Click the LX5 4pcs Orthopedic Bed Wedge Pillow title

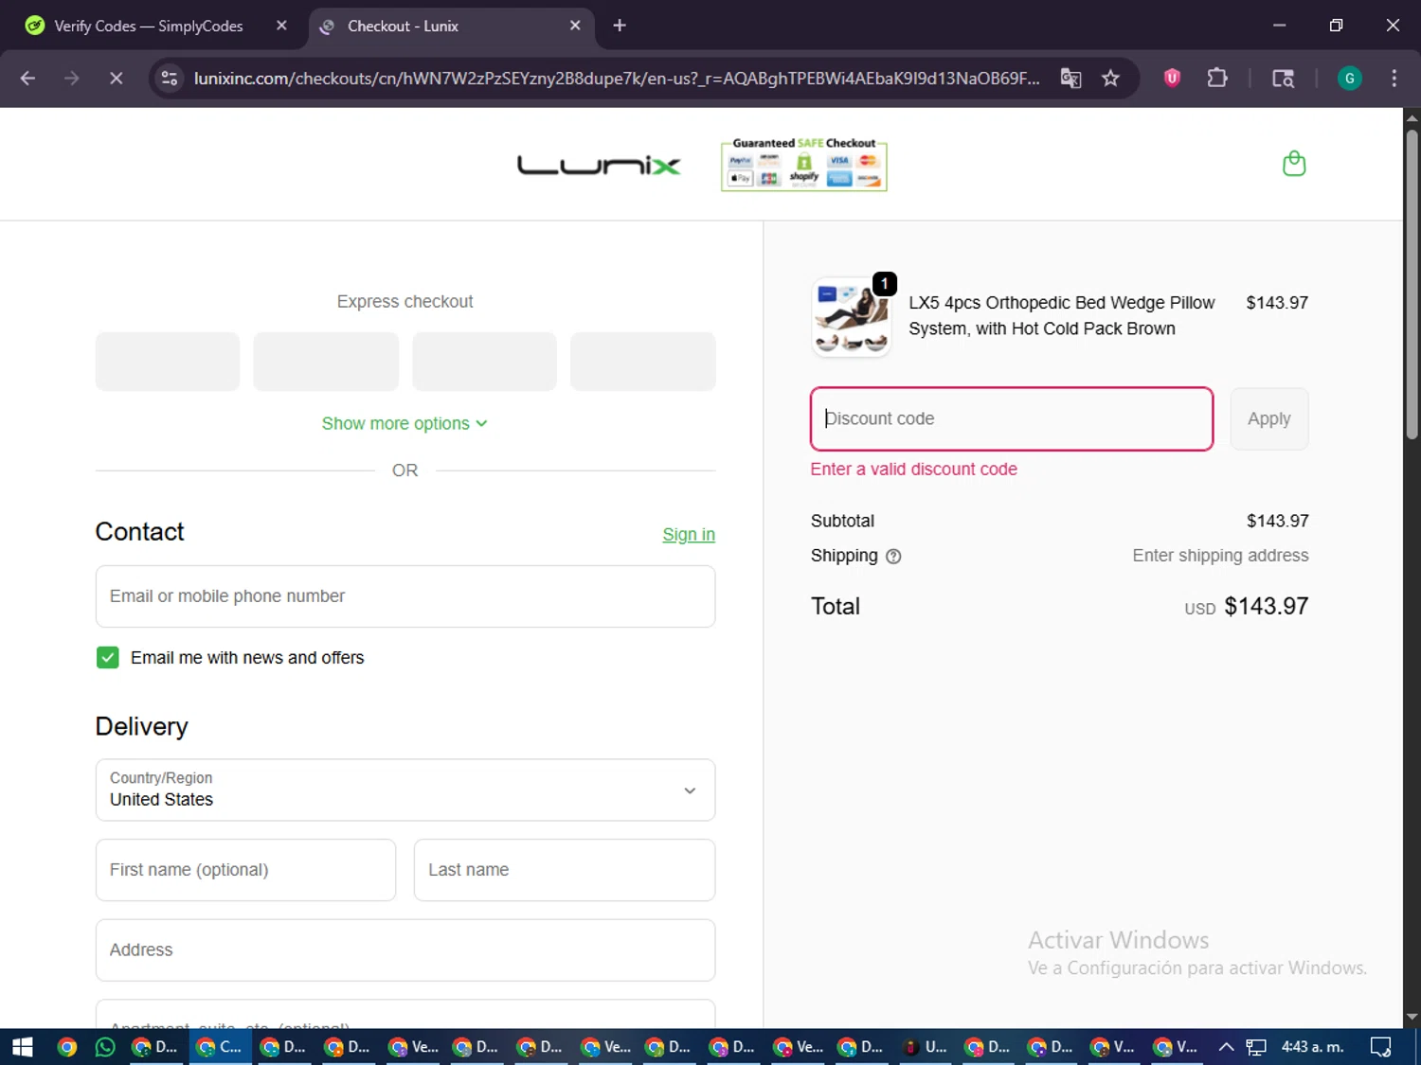coord(1061,316)
